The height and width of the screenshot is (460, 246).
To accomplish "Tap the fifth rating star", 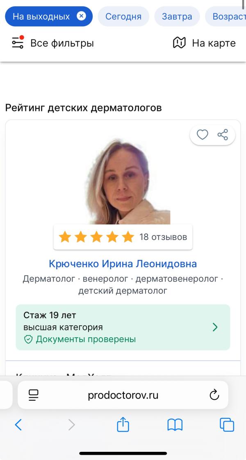I will (x=128, y=237).
